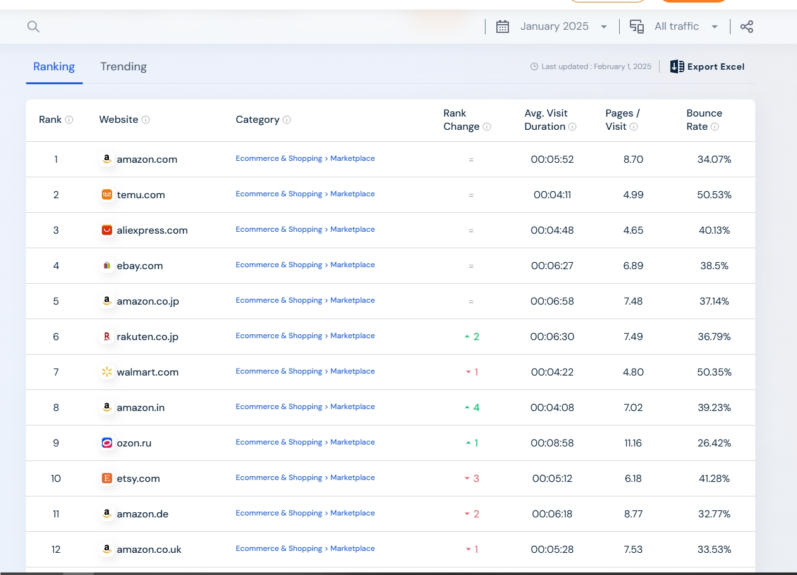Click the amazon.de favicon
The width and height of the screenshot is (797, 575).
(107, 514)
